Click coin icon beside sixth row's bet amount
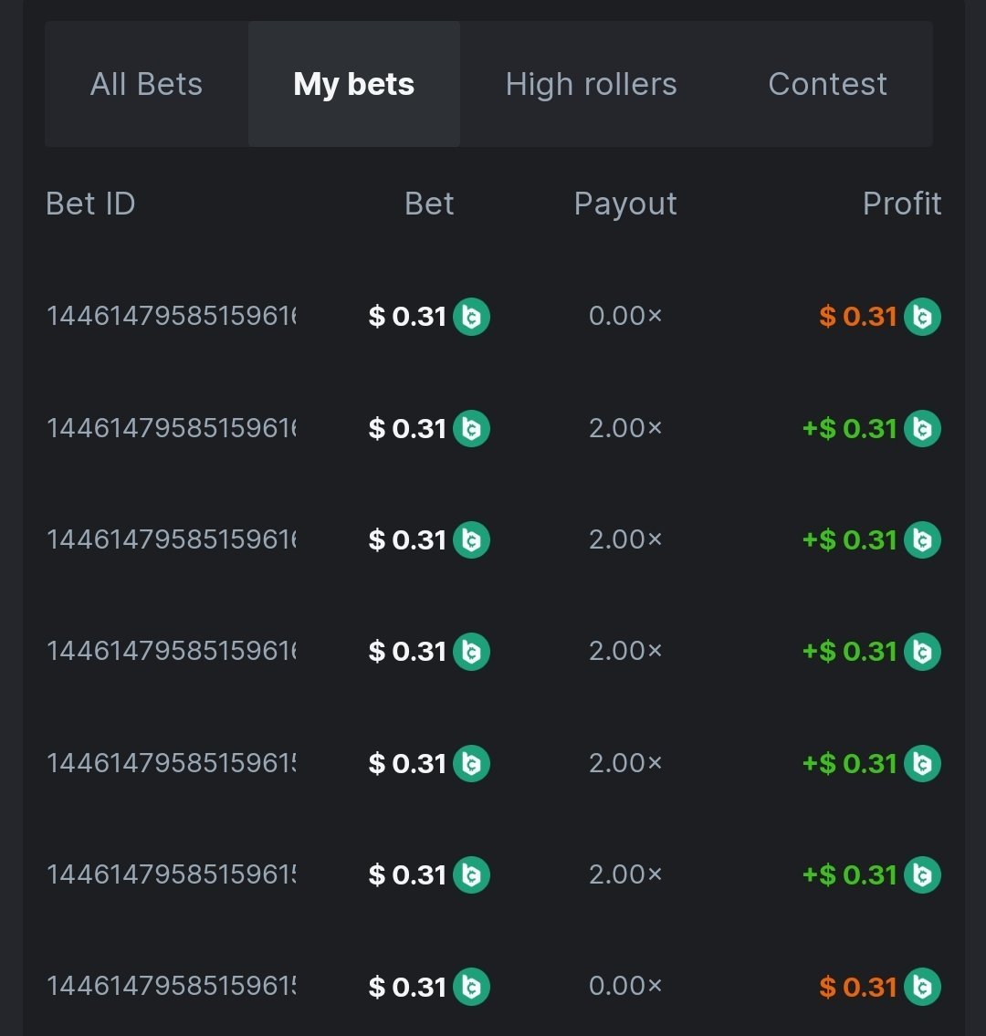Viewport: 986px width, 1036px height. (471, 874)
